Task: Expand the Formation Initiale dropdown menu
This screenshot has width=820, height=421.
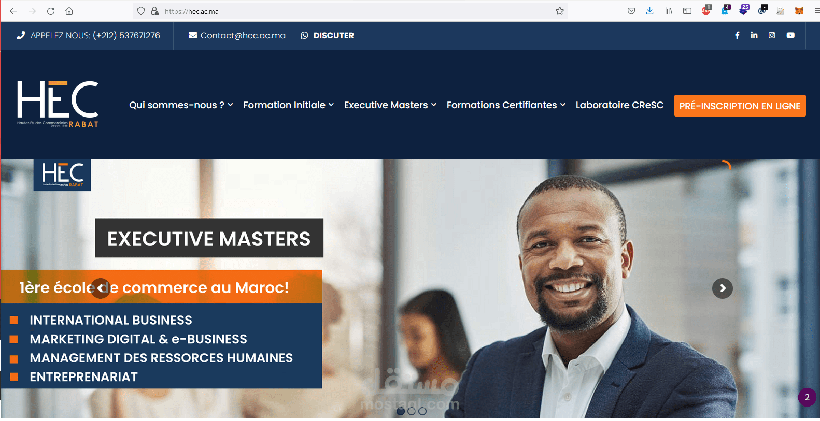Action: click(x=288, y=105)
